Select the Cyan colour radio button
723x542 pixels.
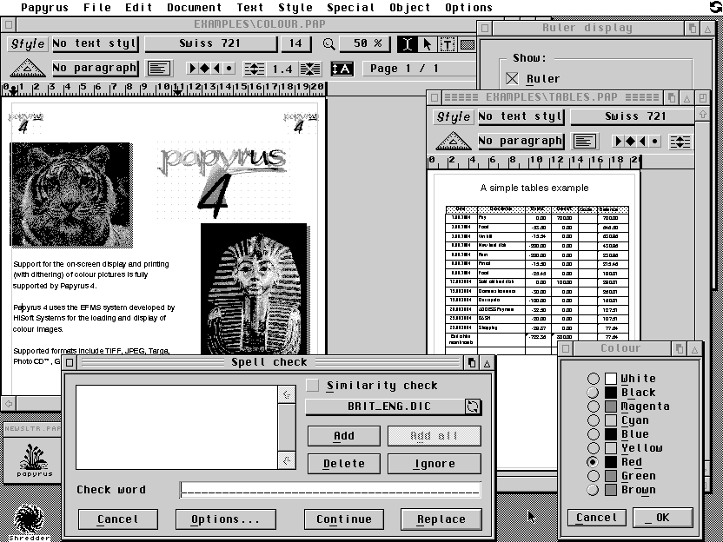pos(593,420)
